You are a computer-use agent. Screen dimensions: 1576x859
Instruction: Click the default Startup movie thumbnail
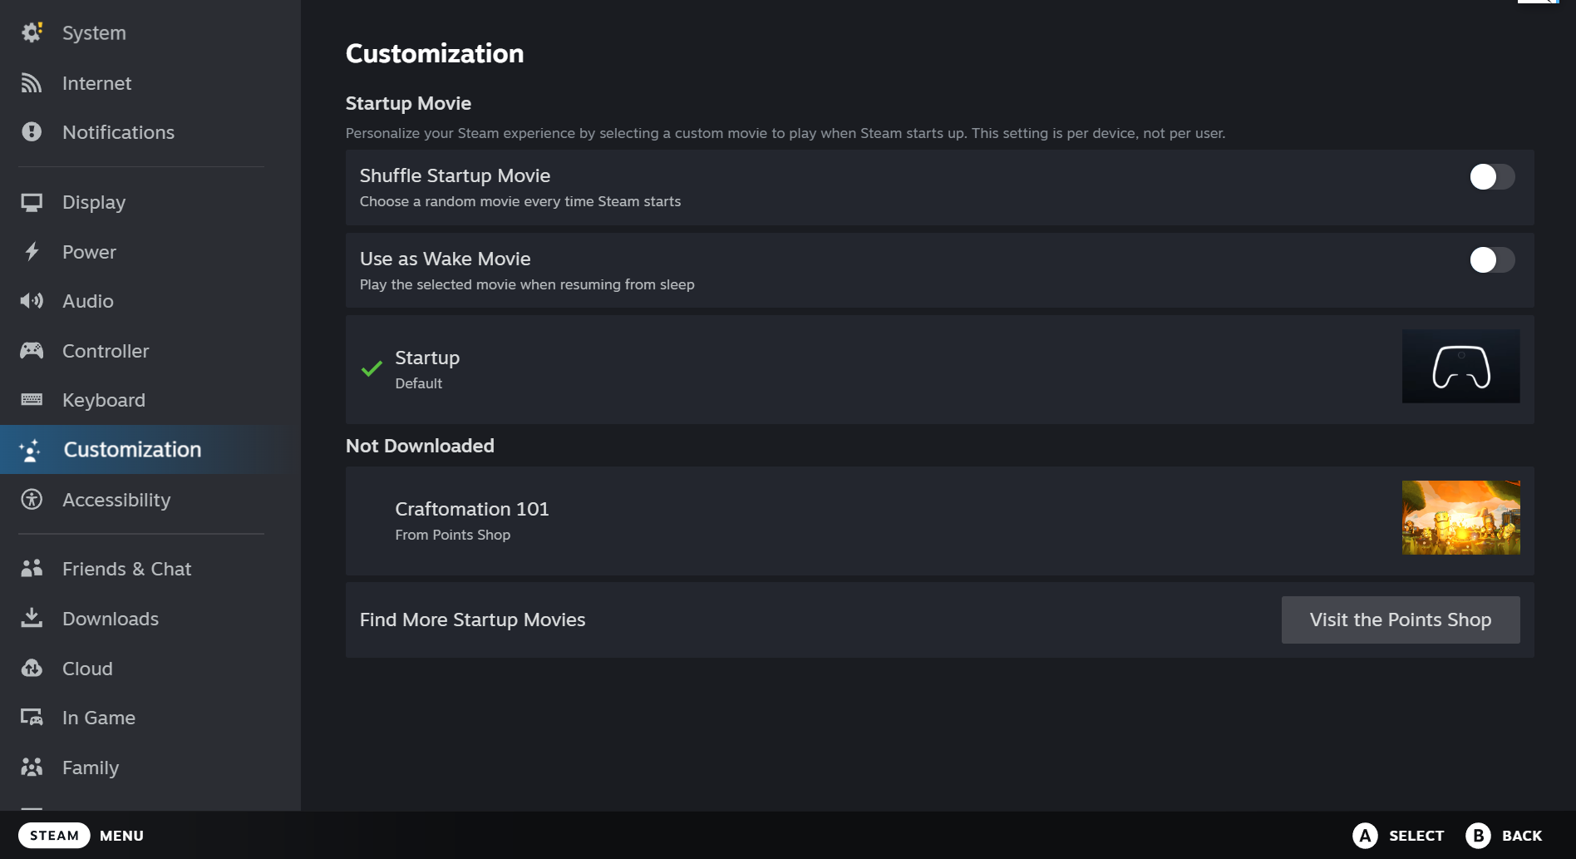pyautogui.click(x=1460, y=367)
